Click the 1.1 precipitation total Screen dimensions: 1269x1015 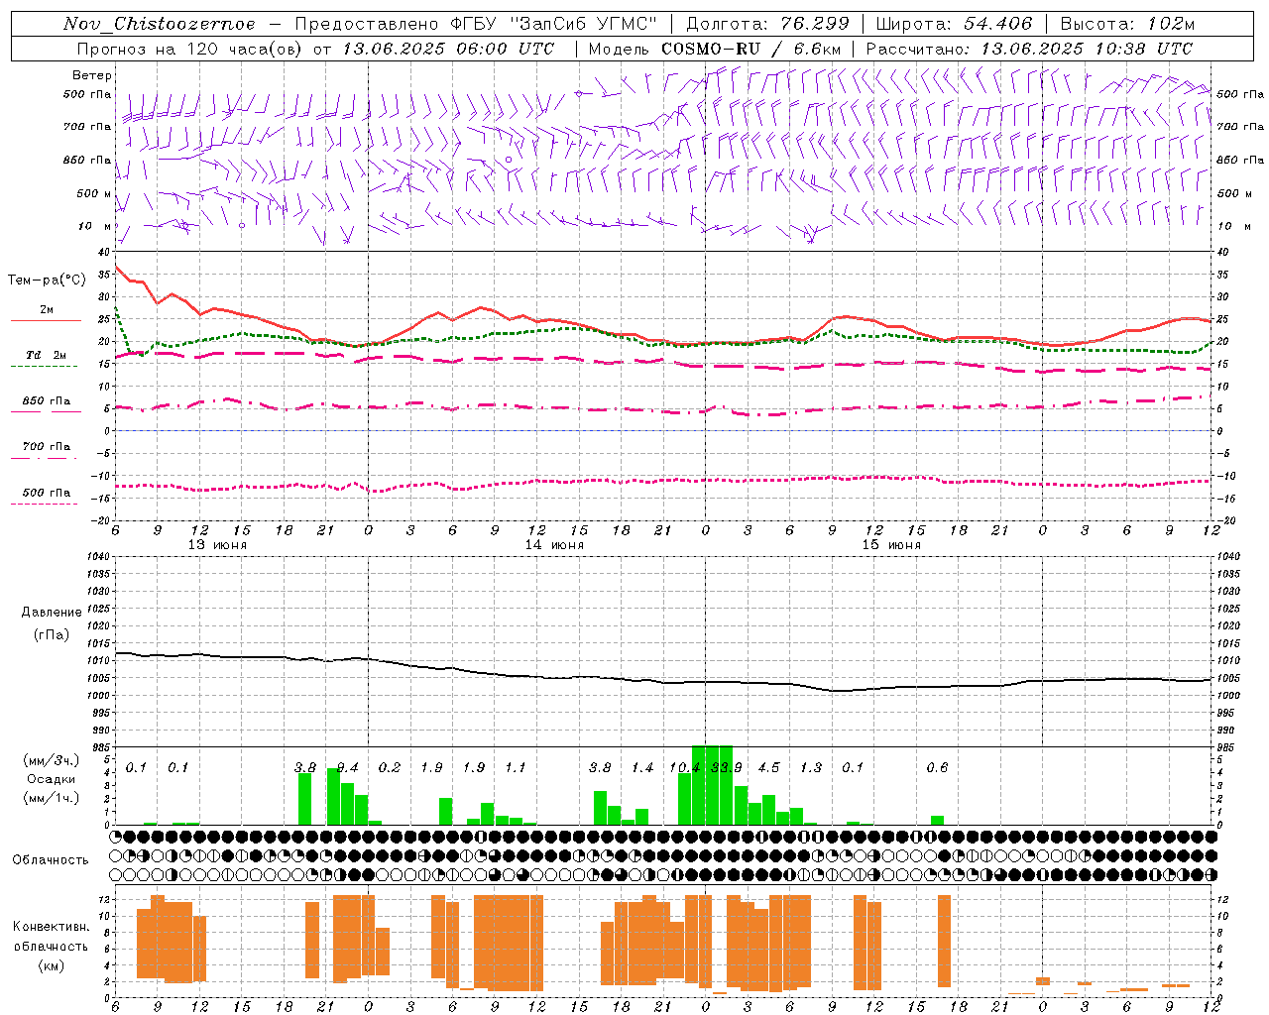pos(516,767)
